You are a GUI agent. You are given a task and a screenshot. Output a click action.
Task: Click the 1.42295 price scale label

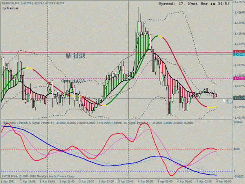240,86
